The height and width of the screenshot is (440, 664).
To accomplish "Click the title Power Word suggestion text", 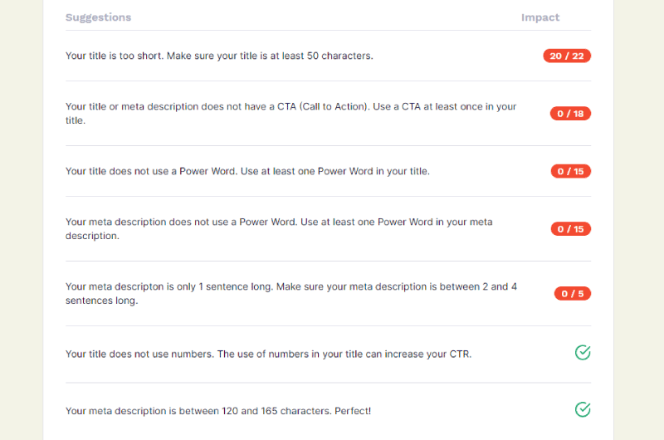I will click(247, 171).
